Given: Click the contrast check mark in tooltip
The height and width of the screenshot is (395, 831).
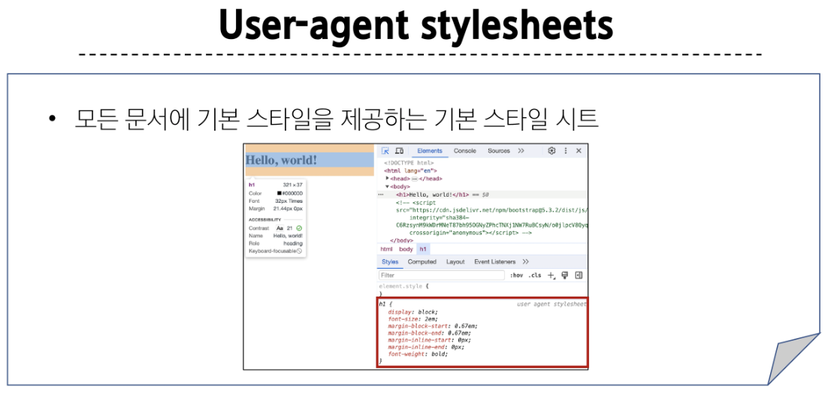Looking at the screenshot, I should point(299,228).
